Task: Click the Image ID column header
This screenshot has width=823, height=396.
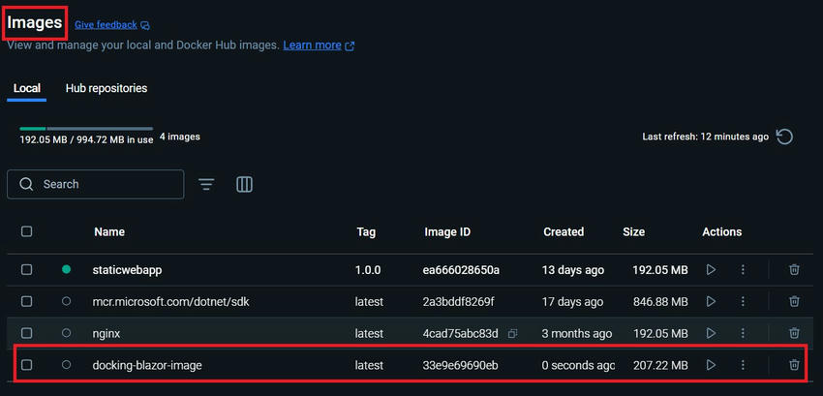Action: pos(447,231)
